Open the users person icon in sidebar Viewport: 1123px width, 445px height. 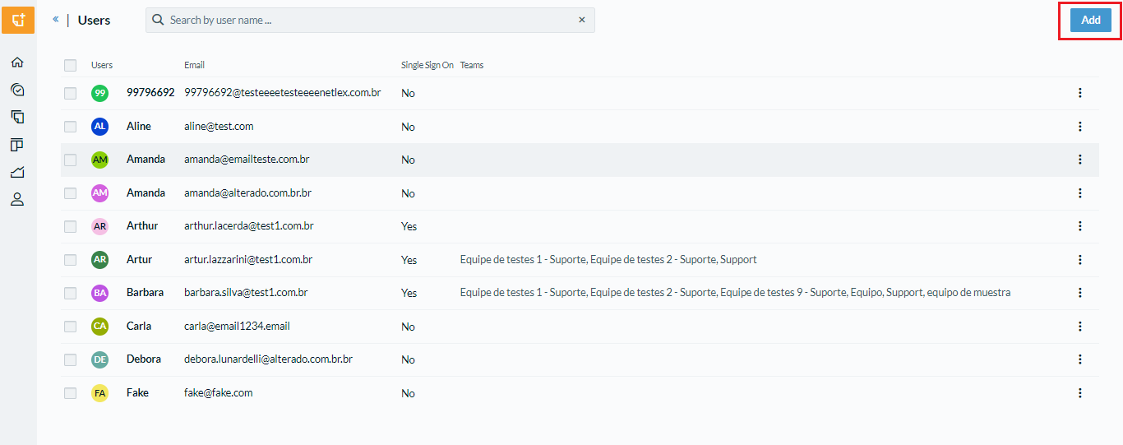[17, 199]
